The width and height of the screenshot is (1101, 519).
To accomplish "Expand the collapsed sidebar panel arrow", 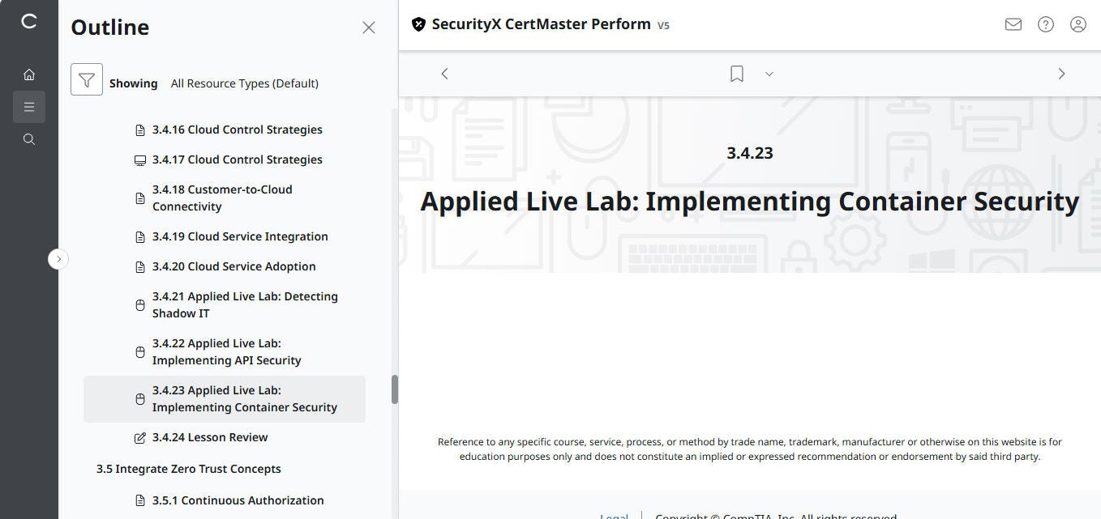I will pos(58,258).
